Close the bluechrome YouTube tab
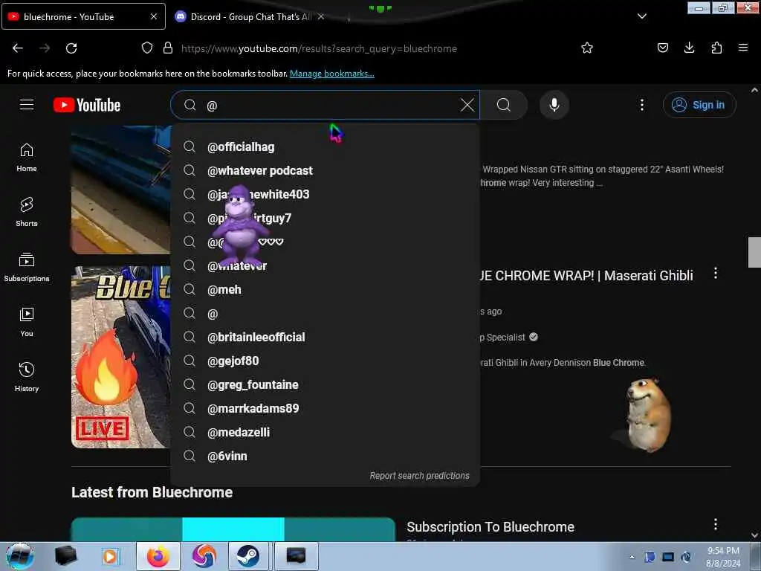Image resolution: width=761 pixels, height=571 pixels. (x=154, y=16)
